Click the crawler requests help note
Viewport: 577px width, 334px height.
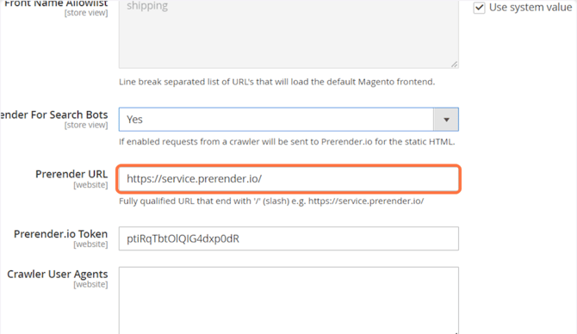pos(287,142)
